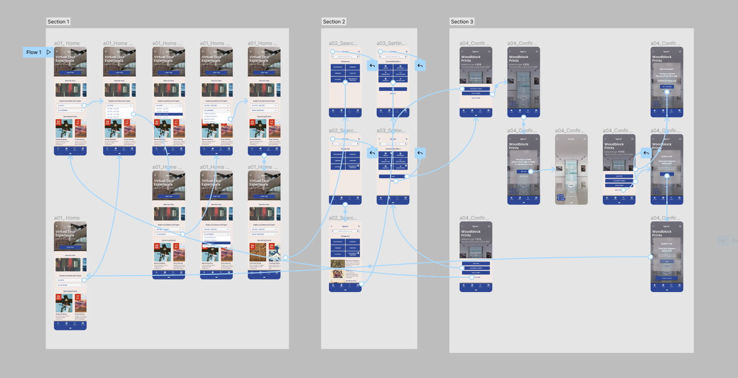Select the Section 3 label
This screenshot has width=738, height=378.
pyautogui.click(x=462, y=22)
